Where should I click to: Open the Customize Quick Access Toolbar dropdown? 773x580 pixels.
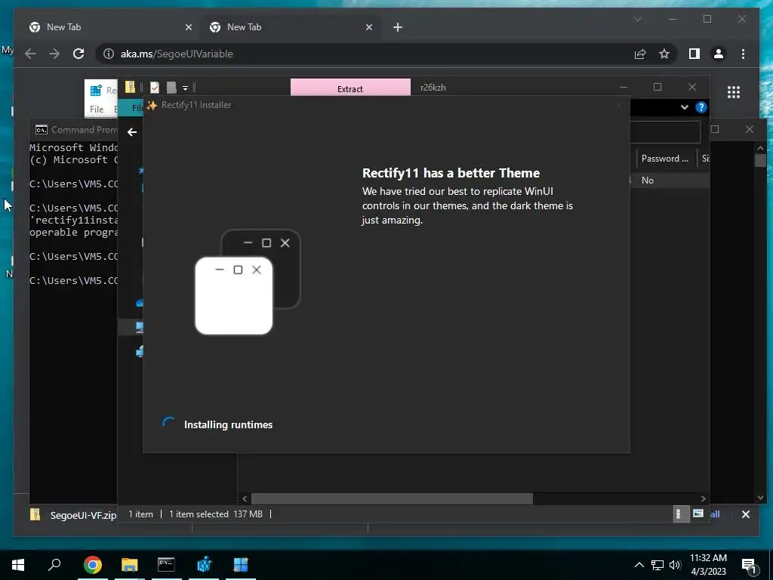pyautogui.click(x=186, y=88)
